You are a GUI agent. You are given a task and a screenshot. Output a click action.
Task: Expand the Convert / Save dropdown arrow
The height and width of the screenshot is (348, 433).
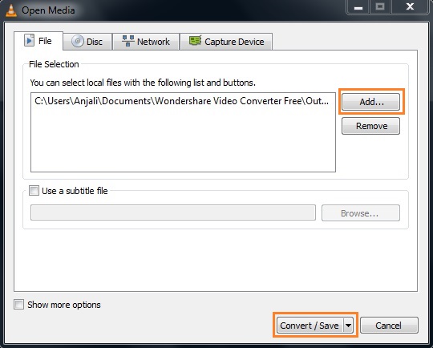pyautogui.click(x=349, y=326)
